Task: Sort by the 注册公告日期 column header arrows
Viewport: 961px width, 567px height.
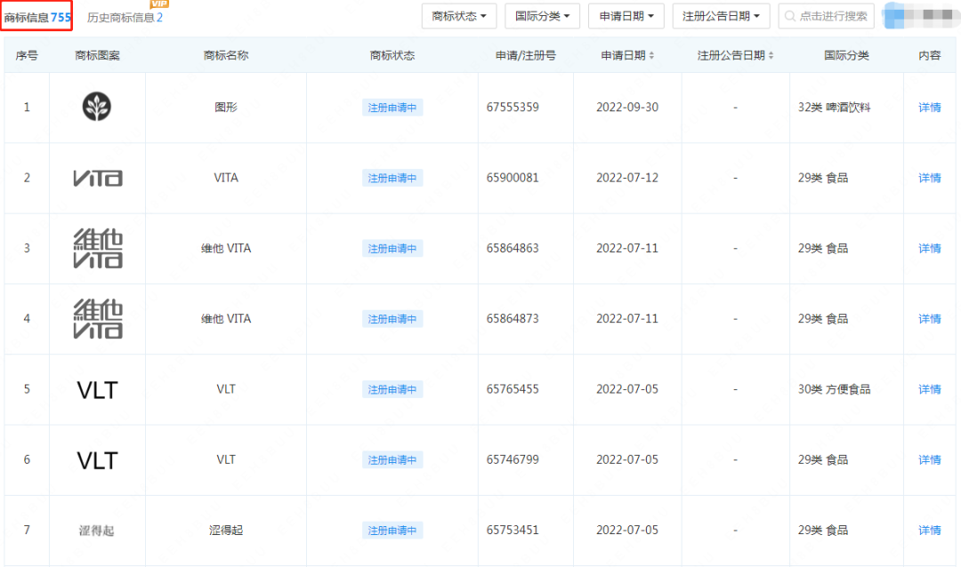Action: click(771, 56)
